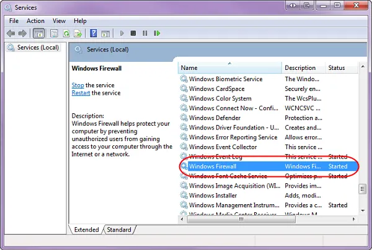This screenshot has width=372, height=250.
Task: Open Properties toolbar icon
Action: [x=54, y=33]
